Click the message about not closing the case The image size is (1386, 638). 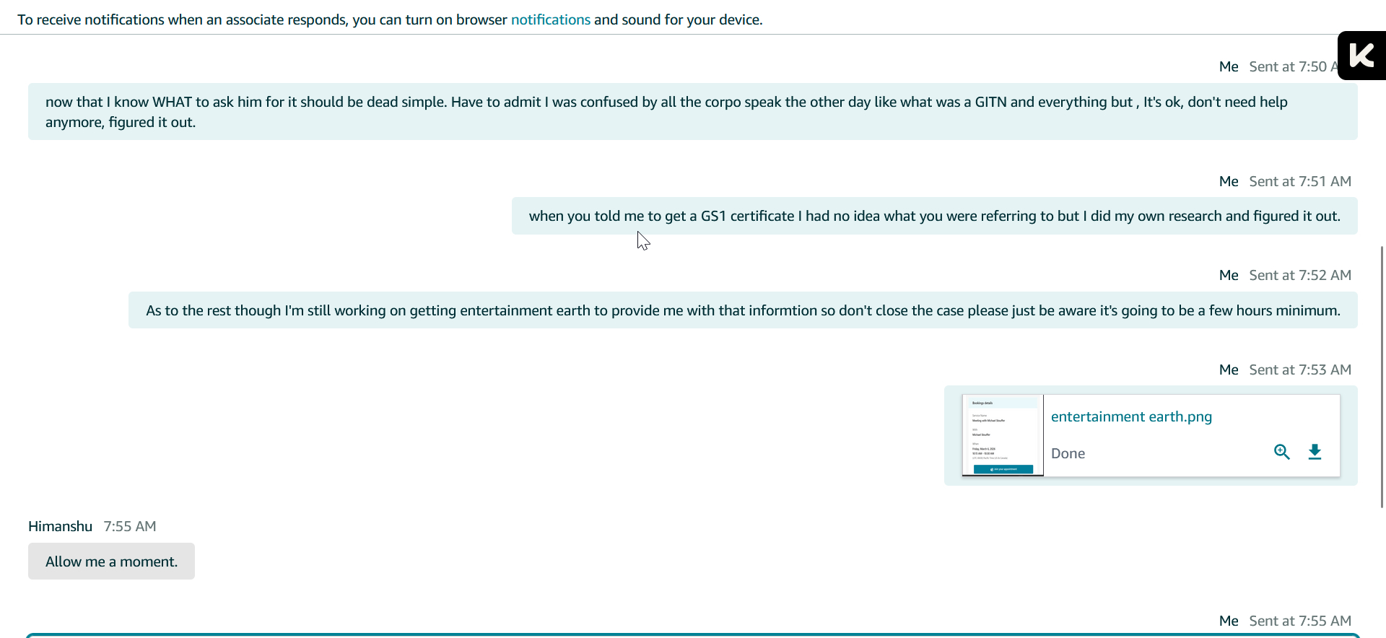pos(742,310)
